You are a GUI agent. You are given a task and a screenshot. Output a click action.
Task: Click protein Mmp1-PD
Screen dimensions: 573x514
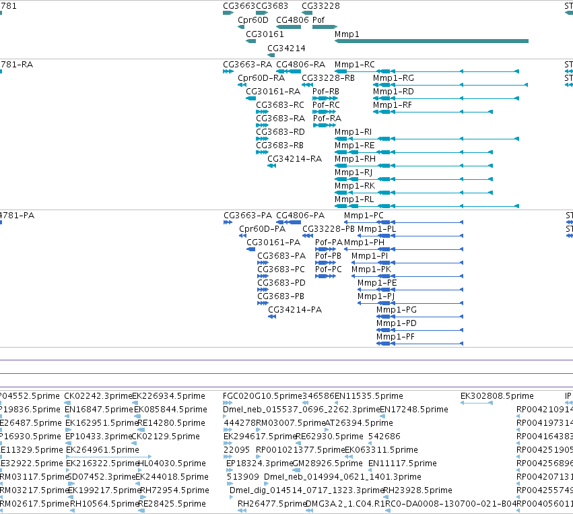pos(397,323)
